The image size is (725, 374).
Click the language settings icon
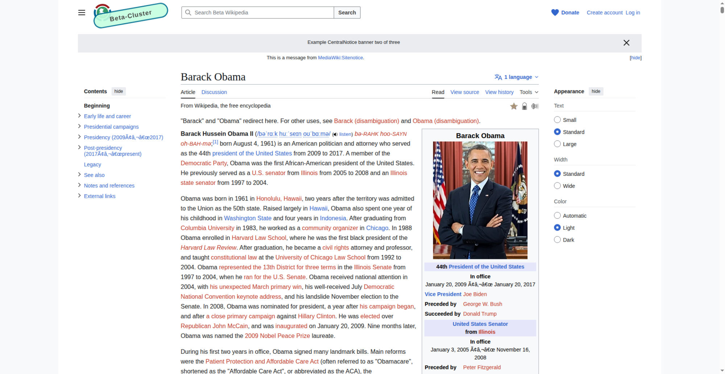coord(498,77)
